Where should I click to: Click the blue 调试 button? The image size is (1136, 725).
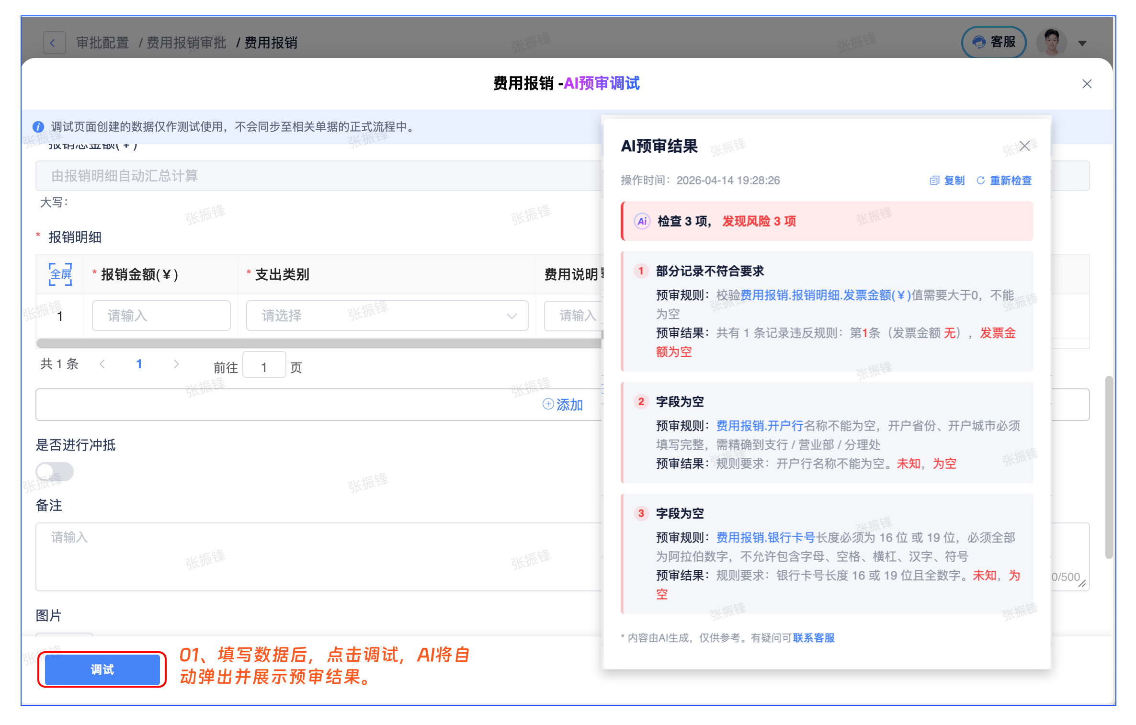[x=102, y=669]
